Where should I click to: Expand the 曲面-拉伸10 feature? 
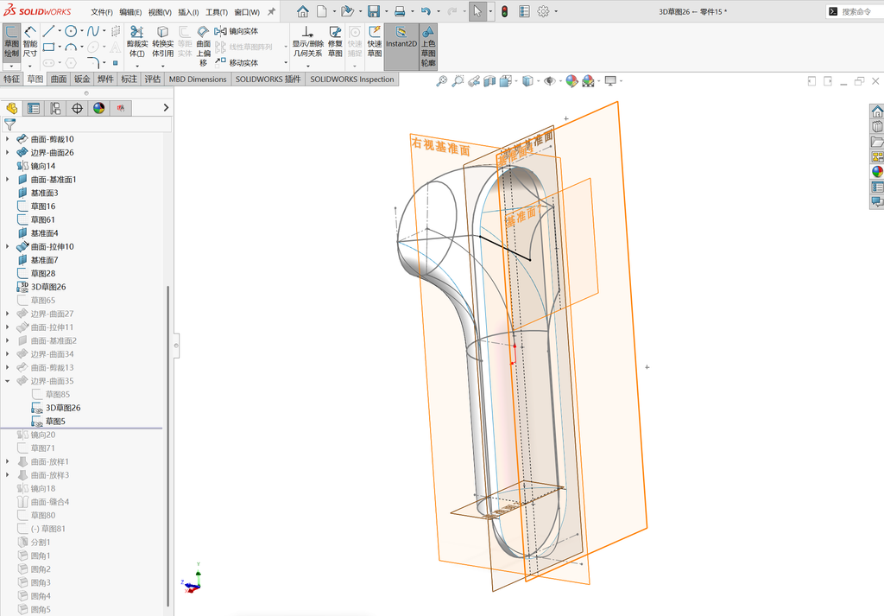7,246
